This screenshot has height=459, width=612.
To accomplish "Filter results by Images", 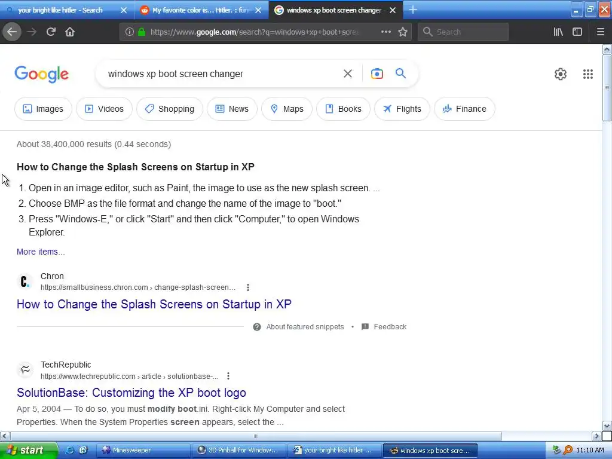I will point(43,109).
